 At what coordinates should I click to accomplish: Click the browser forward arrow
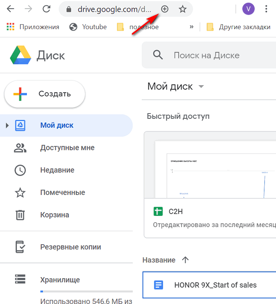[x=28, y=9]
